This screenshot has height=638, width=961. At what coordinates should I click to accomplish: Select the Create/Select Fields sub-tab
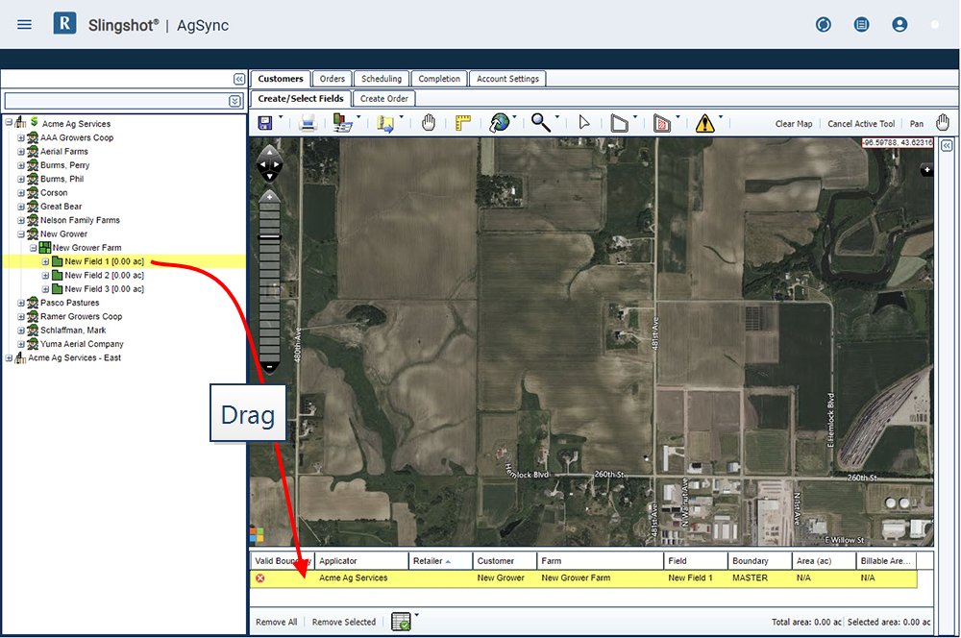[x=300, y=99]
